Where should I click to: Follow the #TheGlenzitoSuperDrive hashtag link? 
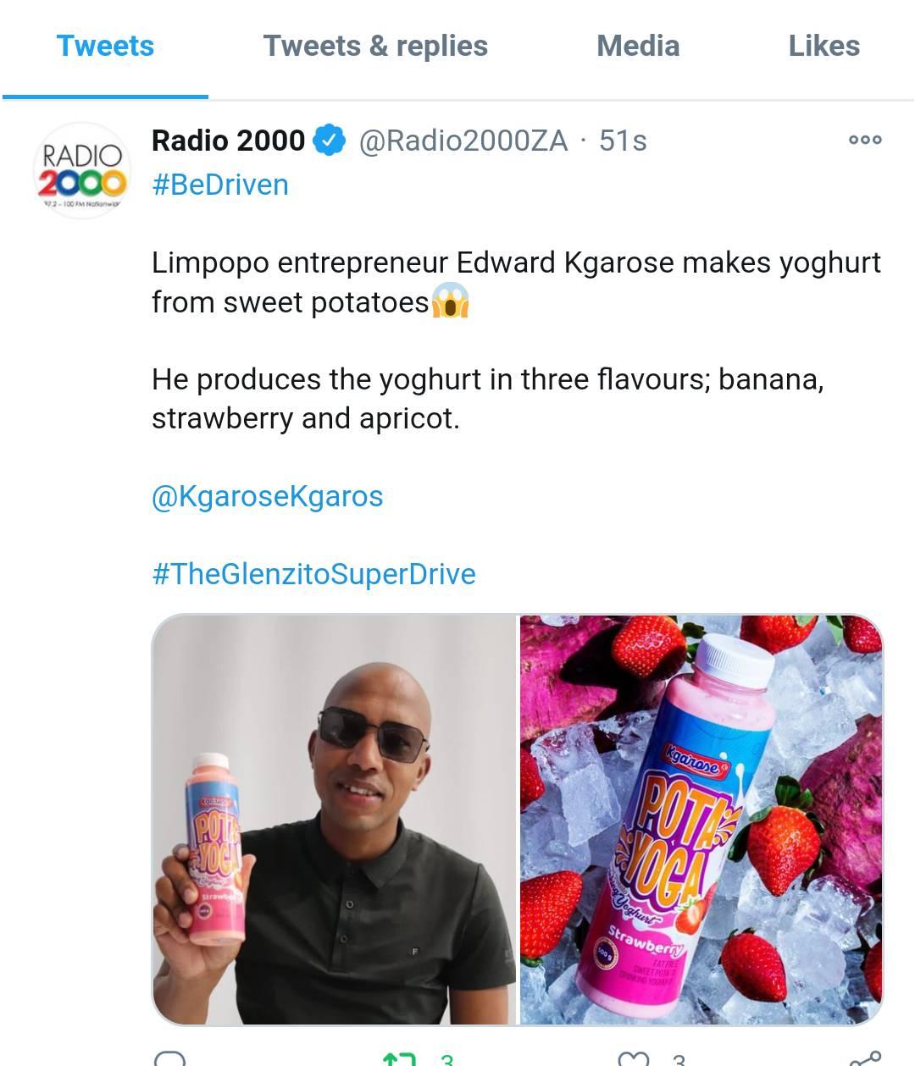coord(313,574)
